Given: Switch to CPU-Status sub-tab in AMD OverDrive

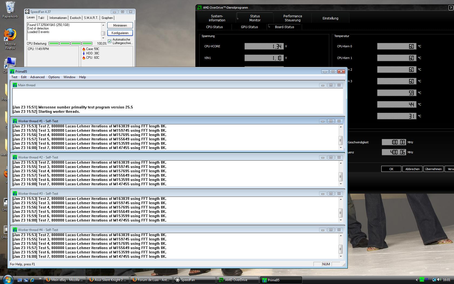Looking at the screenshot, I should tap(215, 27).
